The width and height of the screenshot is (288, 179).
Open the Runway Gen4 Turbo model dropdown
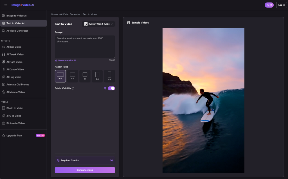pos(98,24)
